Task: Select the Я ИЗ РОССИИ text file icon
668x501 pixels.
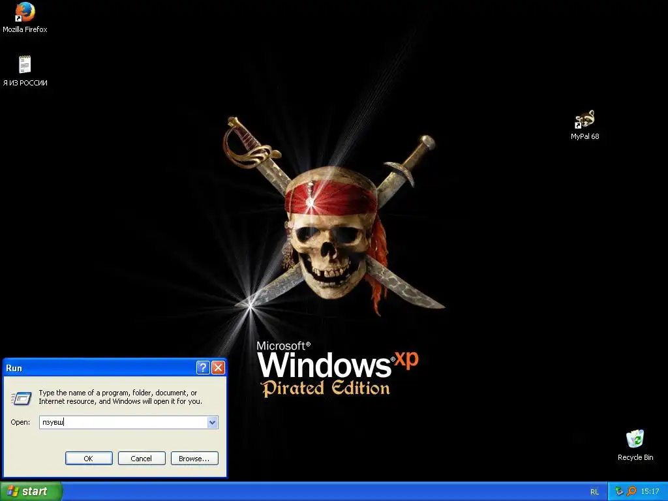Action: 25,70
